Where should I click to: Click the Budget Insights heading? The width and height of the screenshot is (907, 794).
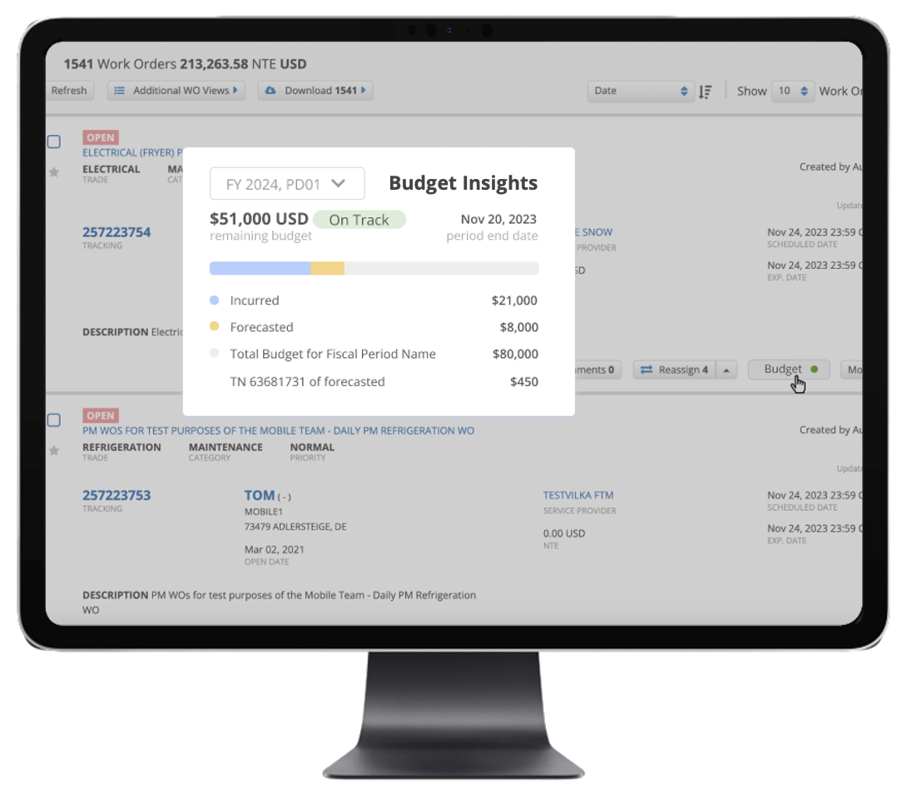point(463,183)
